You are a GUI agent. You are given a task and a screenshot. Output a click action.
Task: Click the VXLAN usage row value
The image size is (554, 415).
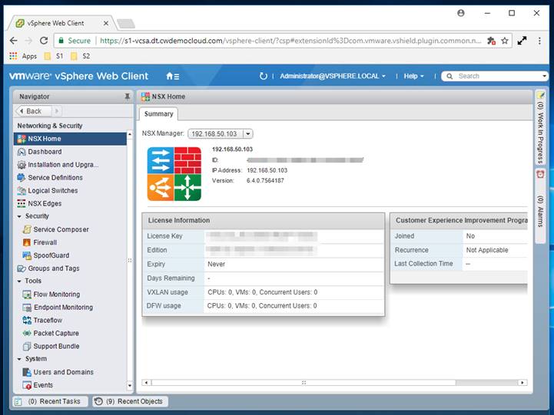[x=263, y=292]
